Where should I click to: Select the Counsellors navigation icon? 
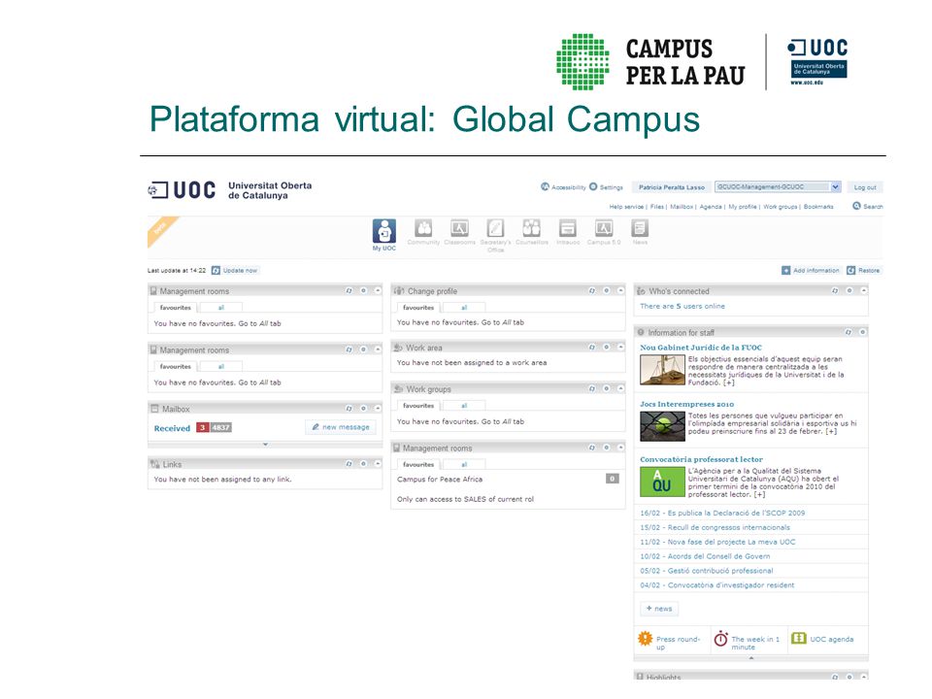coord(531,228)
